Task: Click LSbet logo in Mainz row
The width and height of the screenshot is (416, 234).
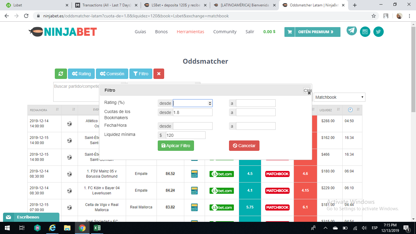Action: [222, 174]
